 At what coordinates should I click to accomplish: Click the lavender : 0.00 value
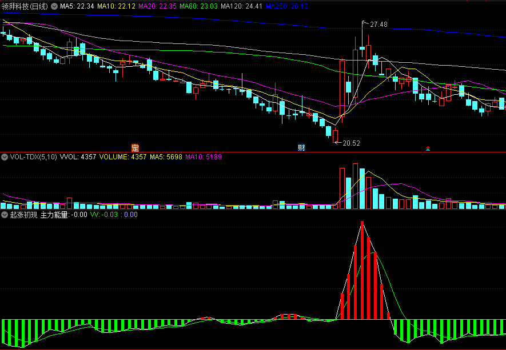tap(129, 215)
